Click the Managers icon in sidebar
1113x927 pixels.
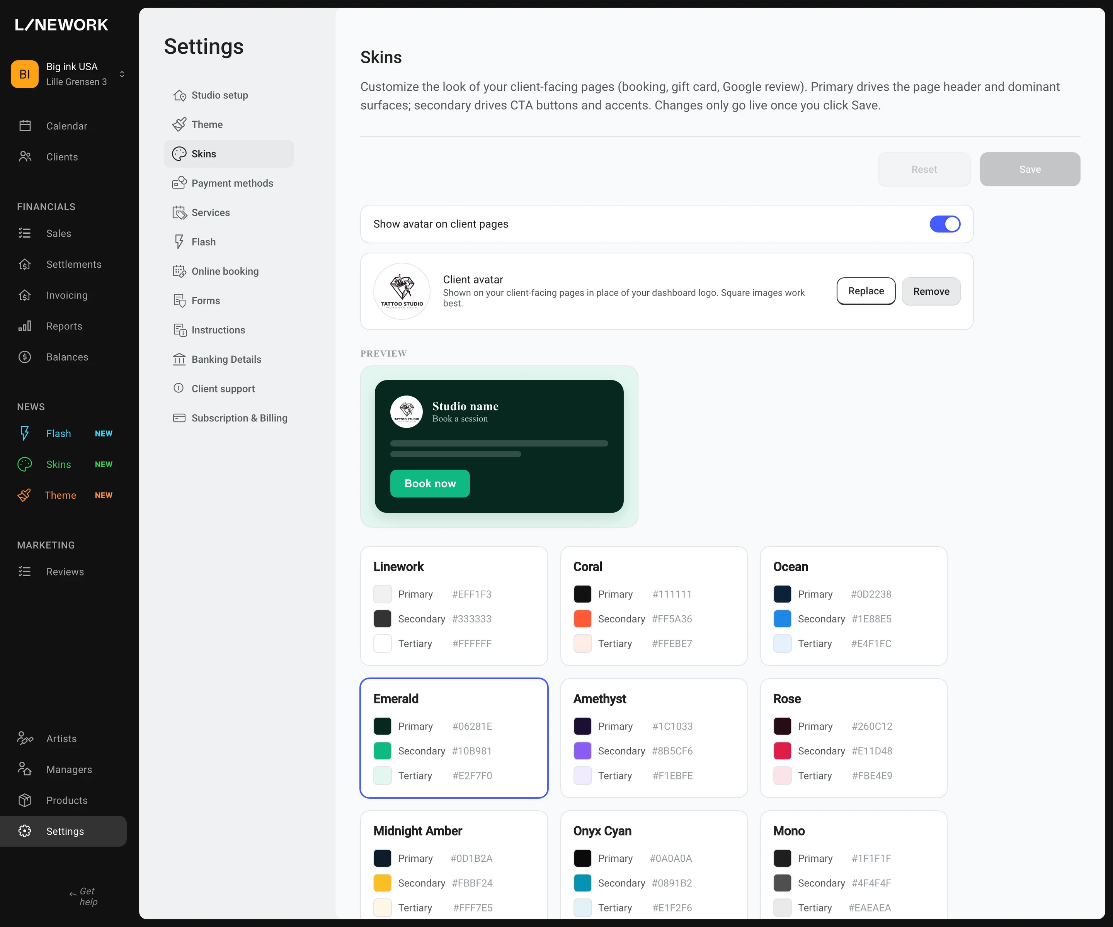[25, 769]
